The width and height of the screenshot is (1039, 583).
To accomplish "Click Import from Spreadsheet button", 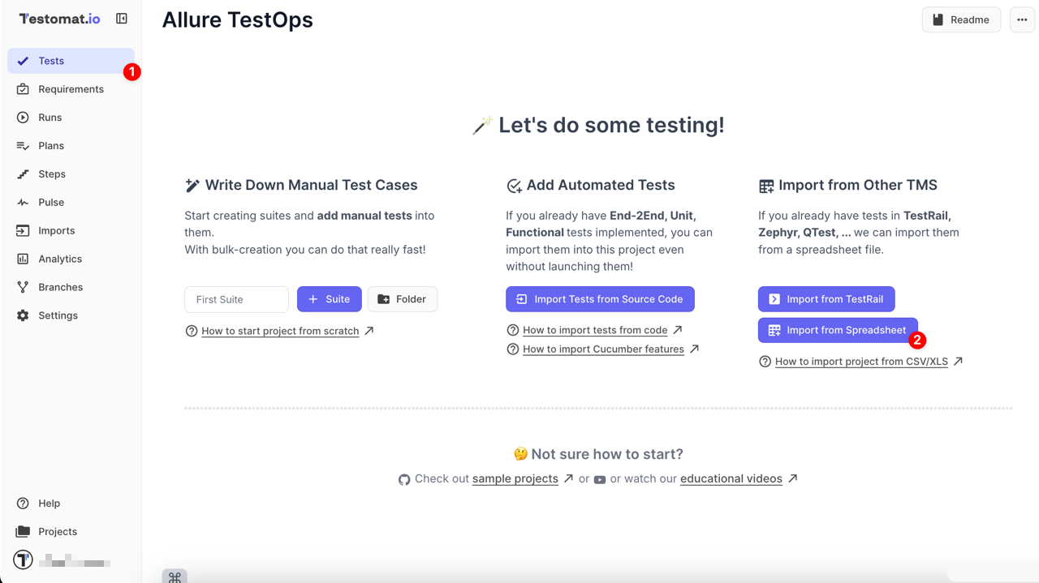I will coord(837,330).
